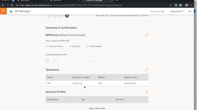This screenshot has width=197, height=110.
Task: Click the Operation to Trigger column header
Action: tap(84, 77)
